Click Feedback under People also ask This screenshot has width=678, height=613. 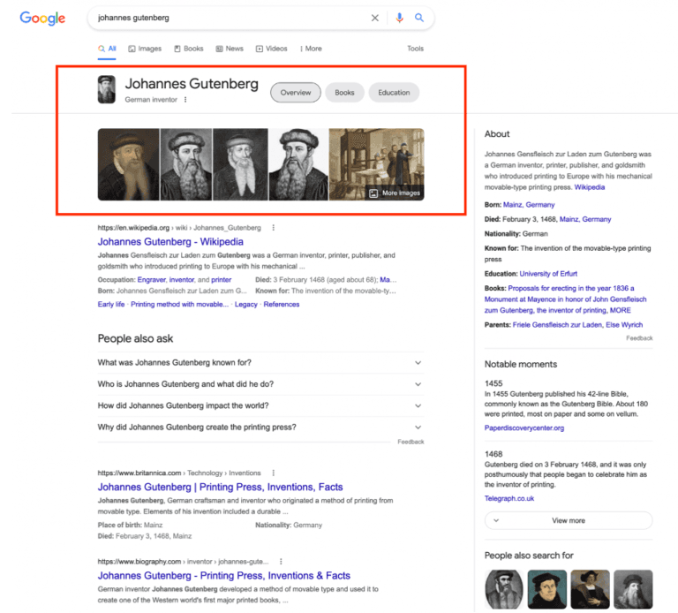pyautogui.click(x=411, y=442)
